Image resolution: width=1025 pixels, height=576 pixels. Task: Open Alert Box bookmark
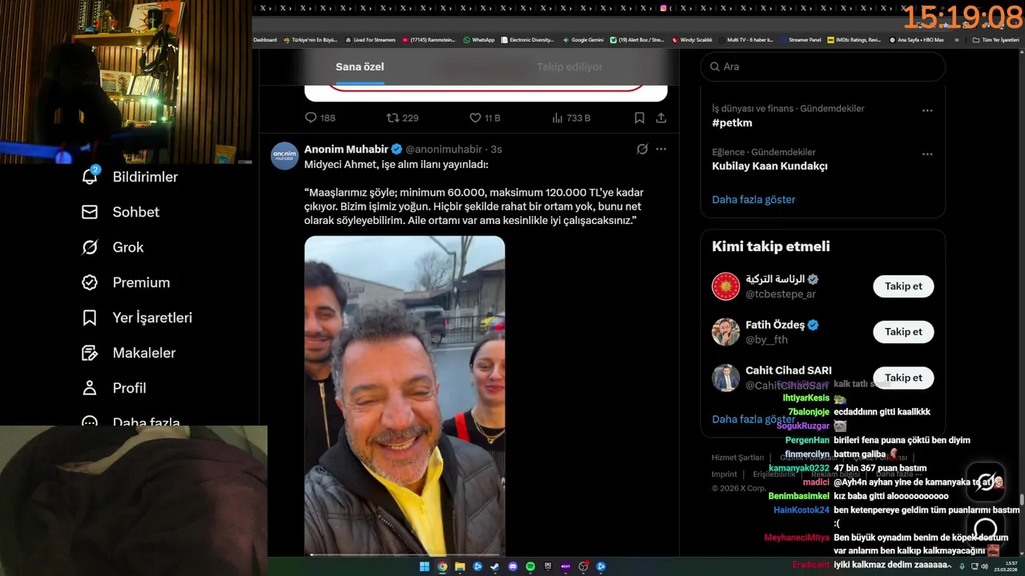(x=637, y=40)
